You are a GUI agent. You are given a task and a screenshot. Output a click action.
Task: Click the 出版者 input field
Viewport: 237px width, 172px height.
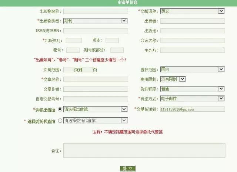193,21
